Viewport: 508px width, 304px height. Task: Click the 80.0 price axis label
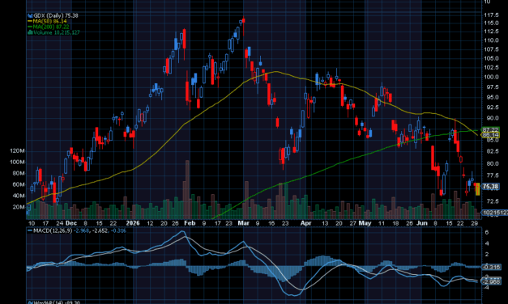(x=492, y=163)
